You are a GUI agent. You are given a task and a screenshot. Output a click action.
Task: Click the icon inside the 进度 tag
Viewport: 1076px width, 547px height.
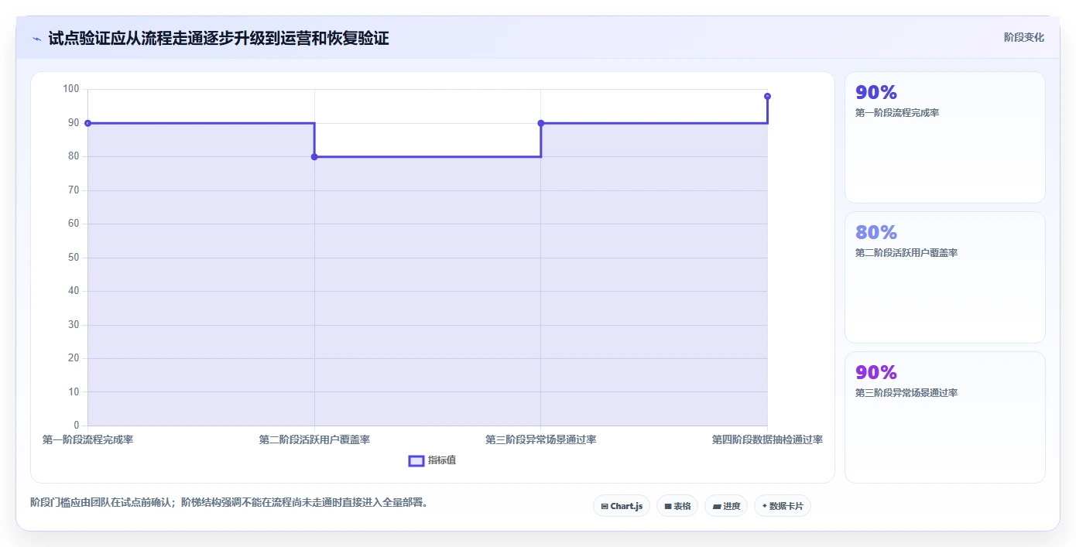point(717,507)
